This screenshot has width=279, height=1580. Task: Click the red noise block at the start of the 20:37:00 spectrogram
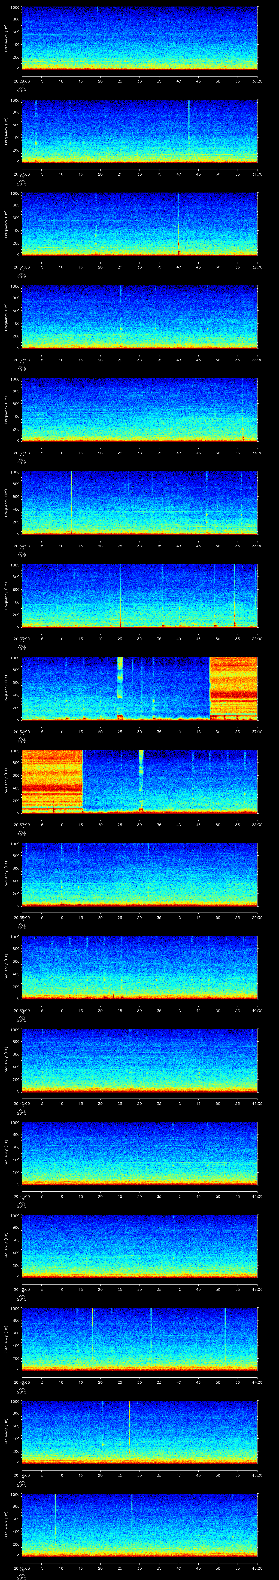[51, 780]
